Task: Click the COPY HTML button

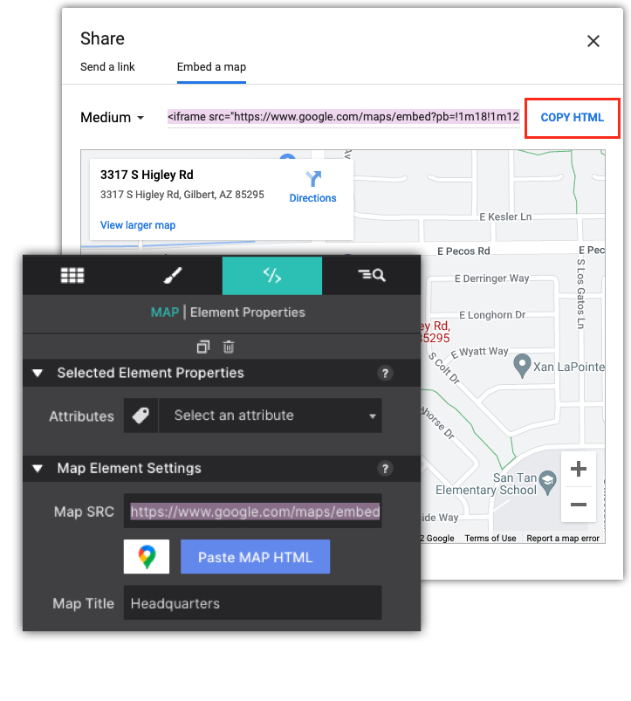Action: [x=573, y=118]
